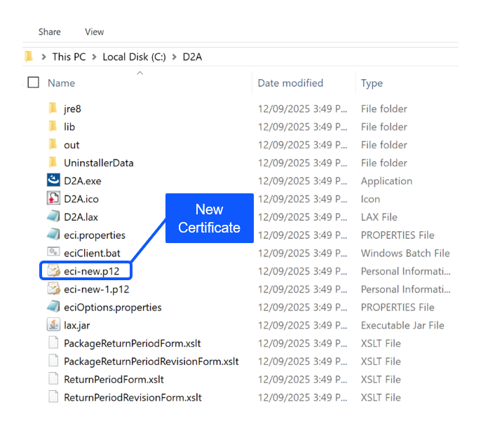Image resolution: width=495 pixels, height=435 pixels.
Task: Open the View ribbon tab
Action: (x=94, y=32)
